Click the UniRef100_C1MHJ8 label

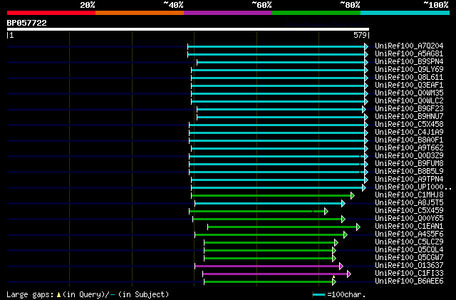409,195
